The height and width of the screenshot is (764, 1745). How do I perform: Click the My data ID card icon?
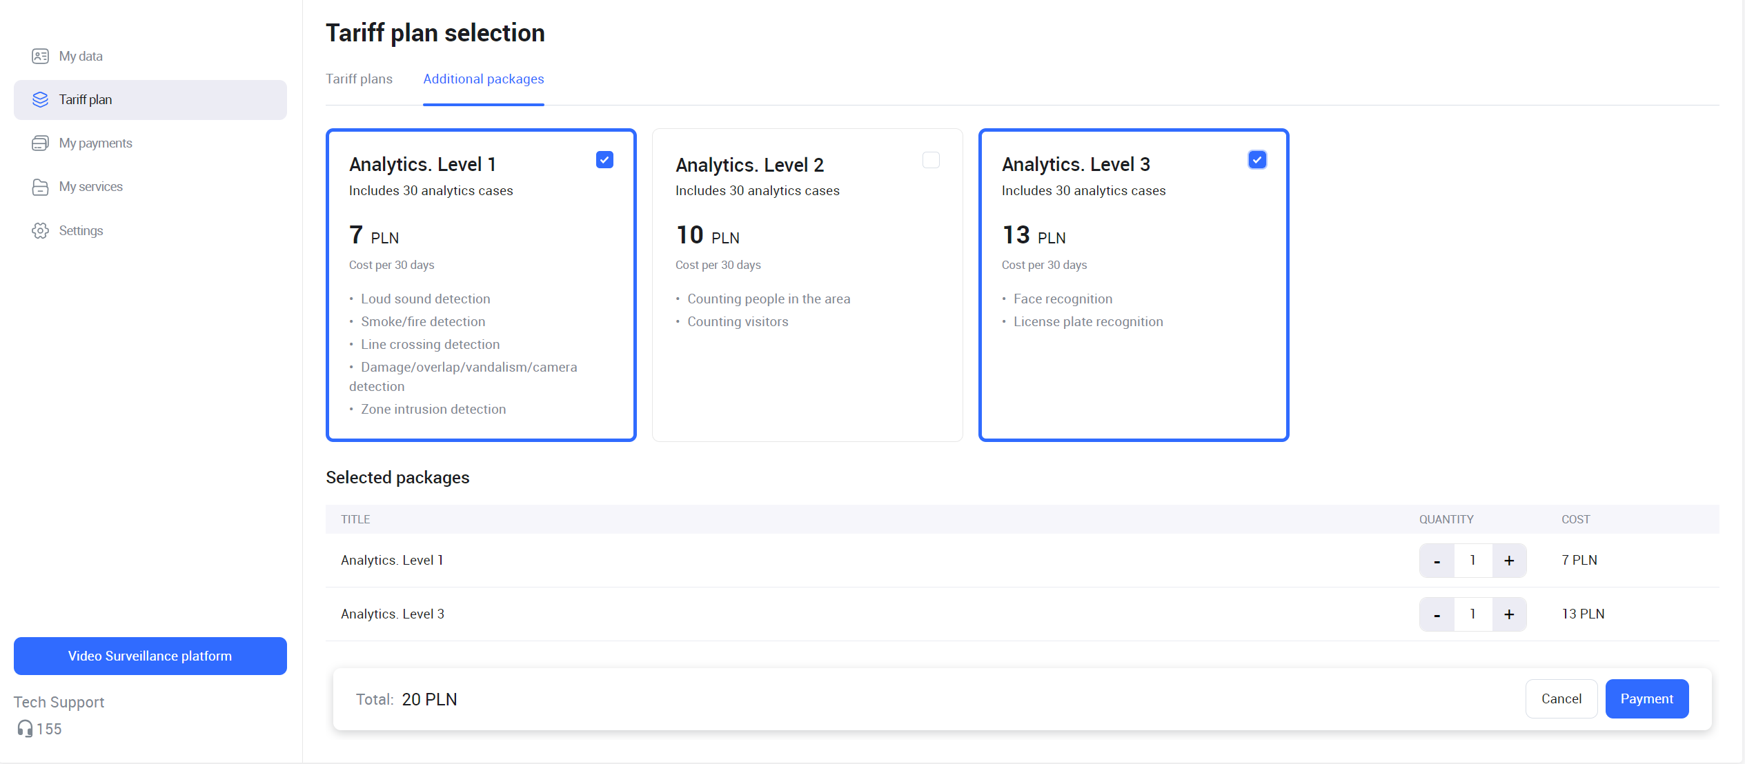click(x=40, y=56)
